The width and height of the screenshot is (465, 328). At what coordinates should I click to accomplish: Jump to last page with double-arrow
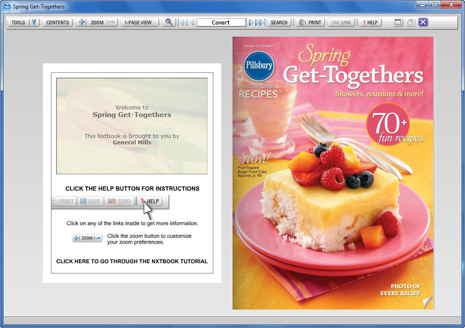coord(259,21)
